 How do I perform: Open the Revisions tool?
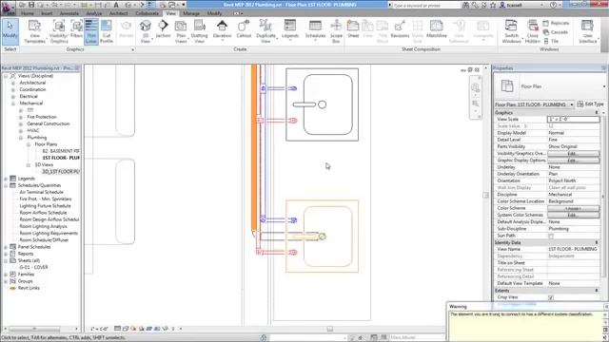point(400,30)
